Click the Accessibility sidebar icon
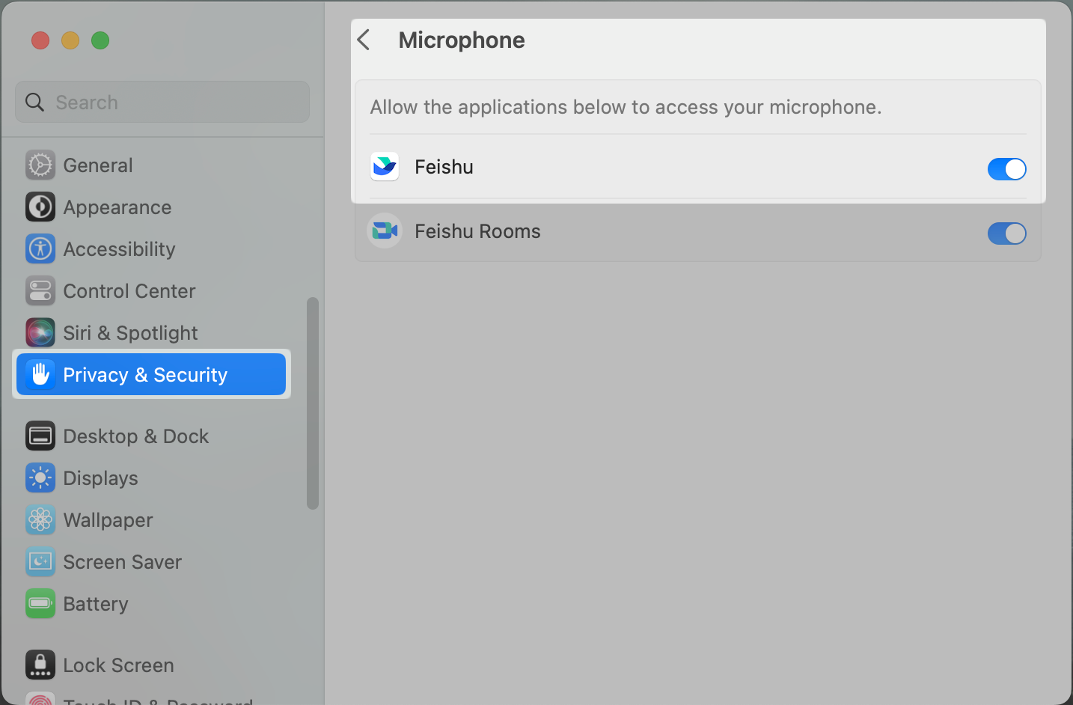 [x=40, y=249]
